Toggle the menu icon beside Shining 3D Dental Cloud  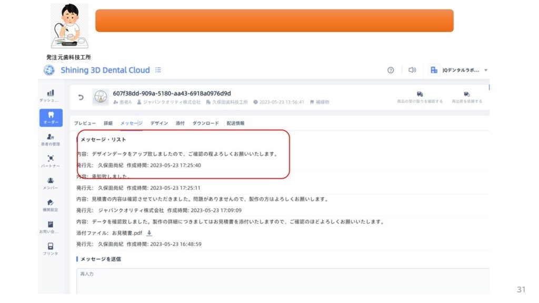pos(158,70)
